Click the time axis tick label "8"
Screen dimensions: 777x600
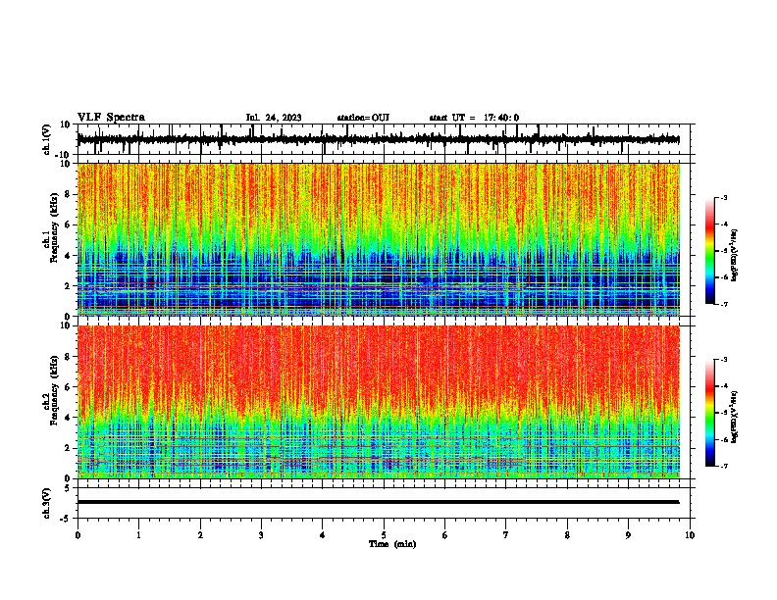tap(567, 535)
